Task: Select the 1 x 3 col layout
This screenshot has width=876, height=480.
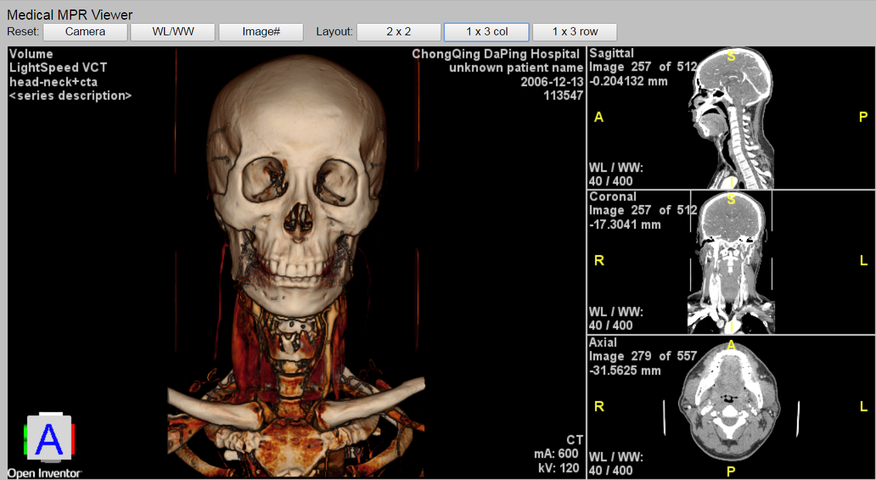Action: click(486, 32)
